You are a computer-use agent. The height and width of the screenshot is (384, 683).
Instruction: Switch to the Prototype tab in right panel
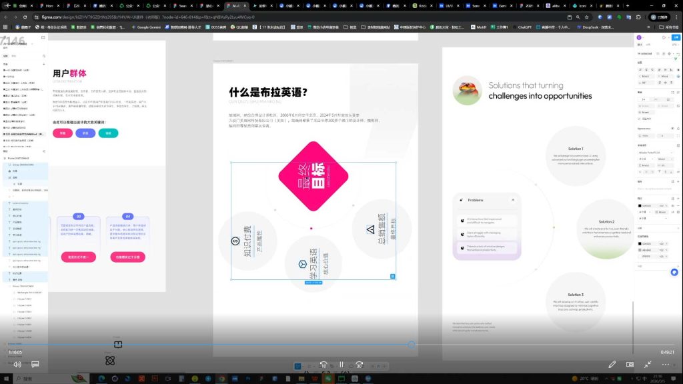(x=648, y=45)
